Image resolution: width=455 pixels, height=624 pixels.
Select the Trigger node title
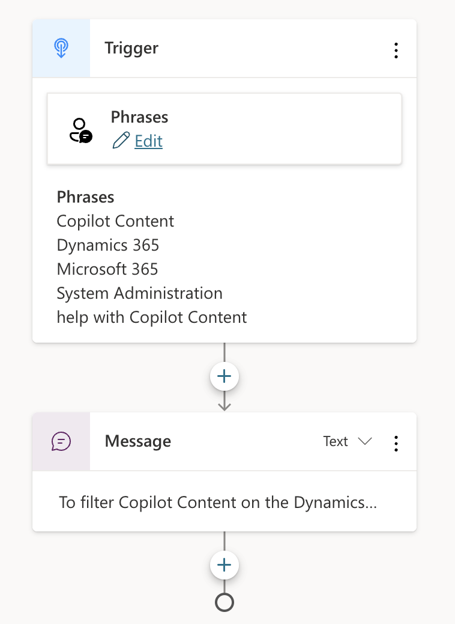pyautogui.click(x=131, y=48)
